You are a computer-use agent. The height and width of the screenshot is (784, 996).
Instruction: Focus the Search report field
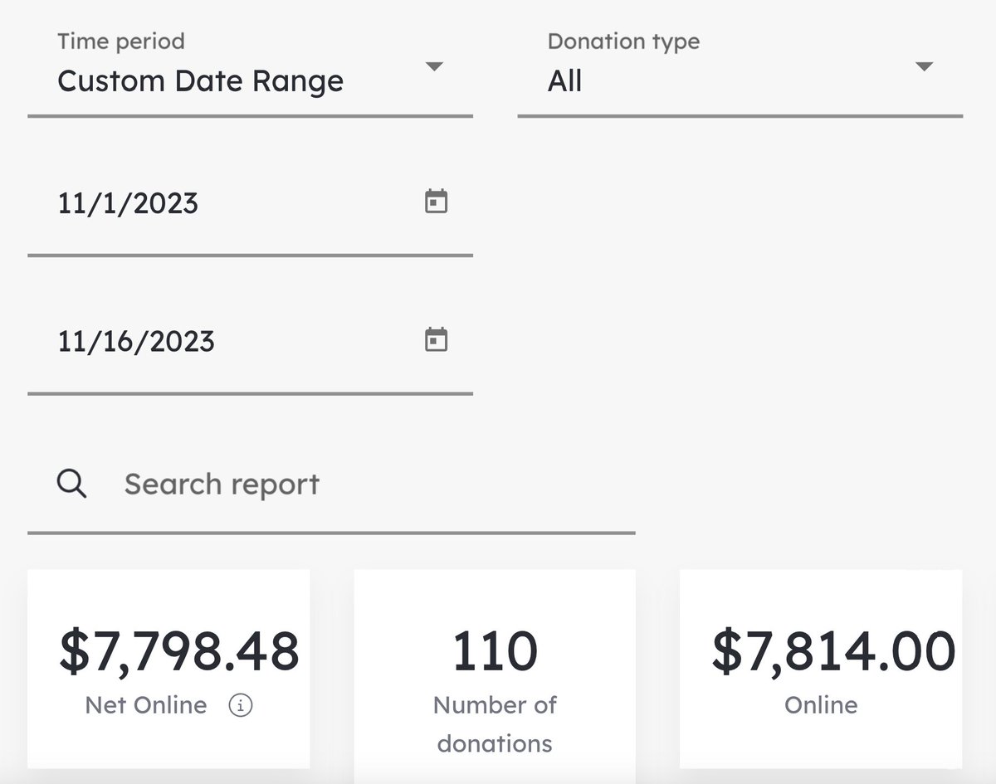pos(331,485)
